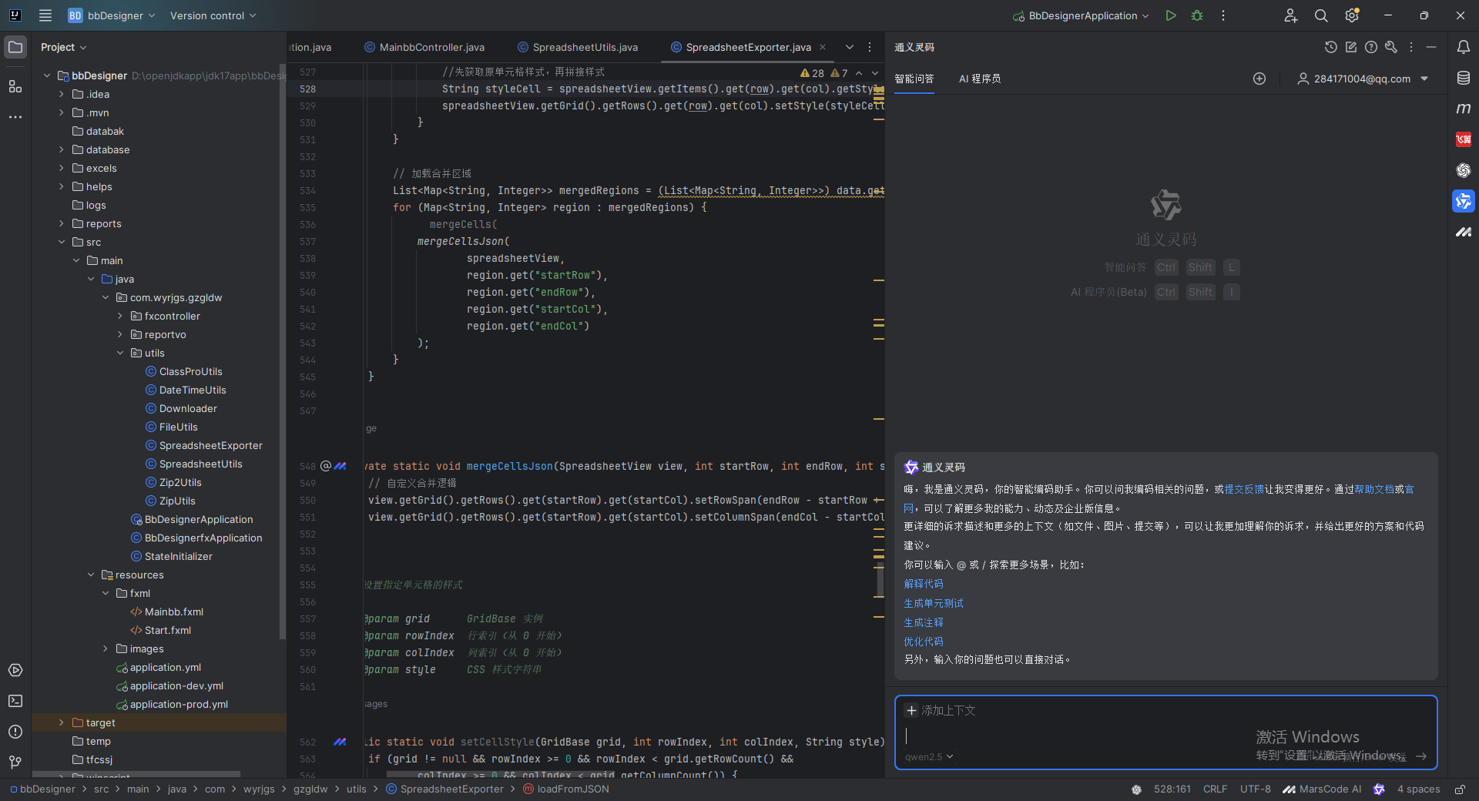This screenshot has height=801, width=1479.
Task: Expand the .idea folder
Action: [62, 94]
